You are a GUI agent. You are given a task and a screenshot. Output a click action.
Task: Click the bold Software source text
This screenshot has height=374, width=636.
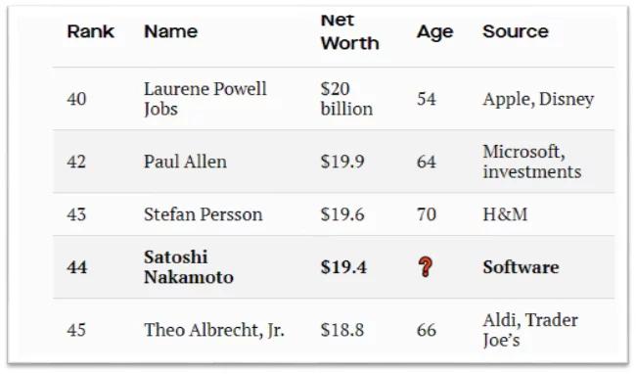521,267
